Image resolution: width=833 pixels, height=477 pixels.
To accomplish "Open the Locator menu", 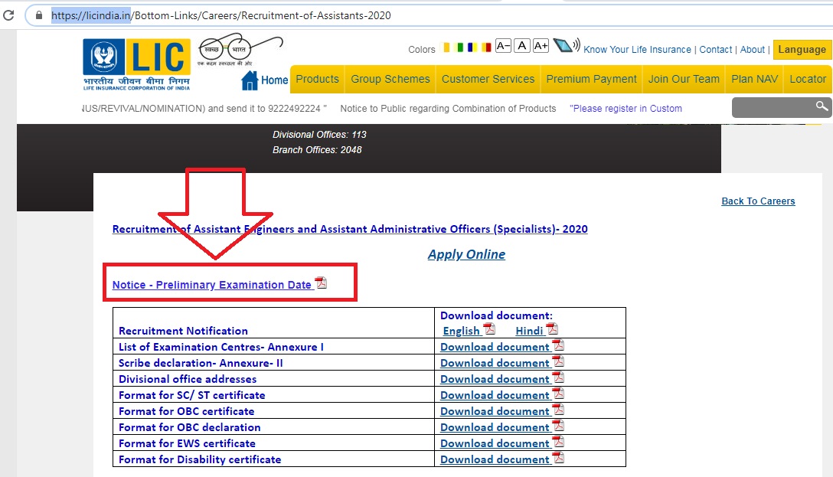I will (x=808, y=79).
